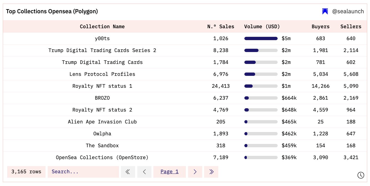Click buyers value 14,266
This screenshot has width=370, height=186.
pos(321,86)
